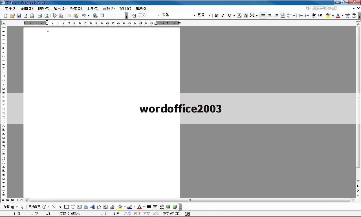The width and height of the screenshot is (361, 217).
Task: Open the 自选图形 AutoShapes menu
Action: (x=39, y=207)
